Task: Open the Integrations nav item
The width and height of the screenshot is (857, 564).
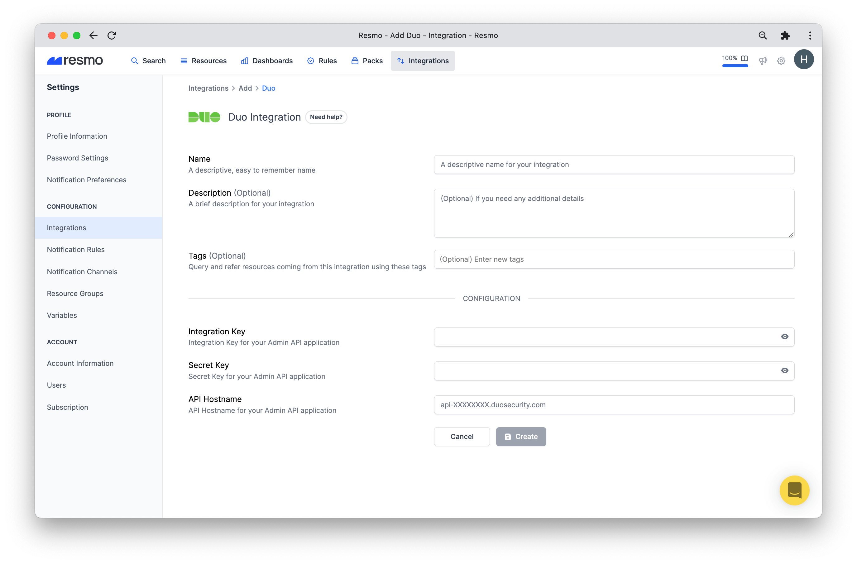Action: tap(423, 60)
